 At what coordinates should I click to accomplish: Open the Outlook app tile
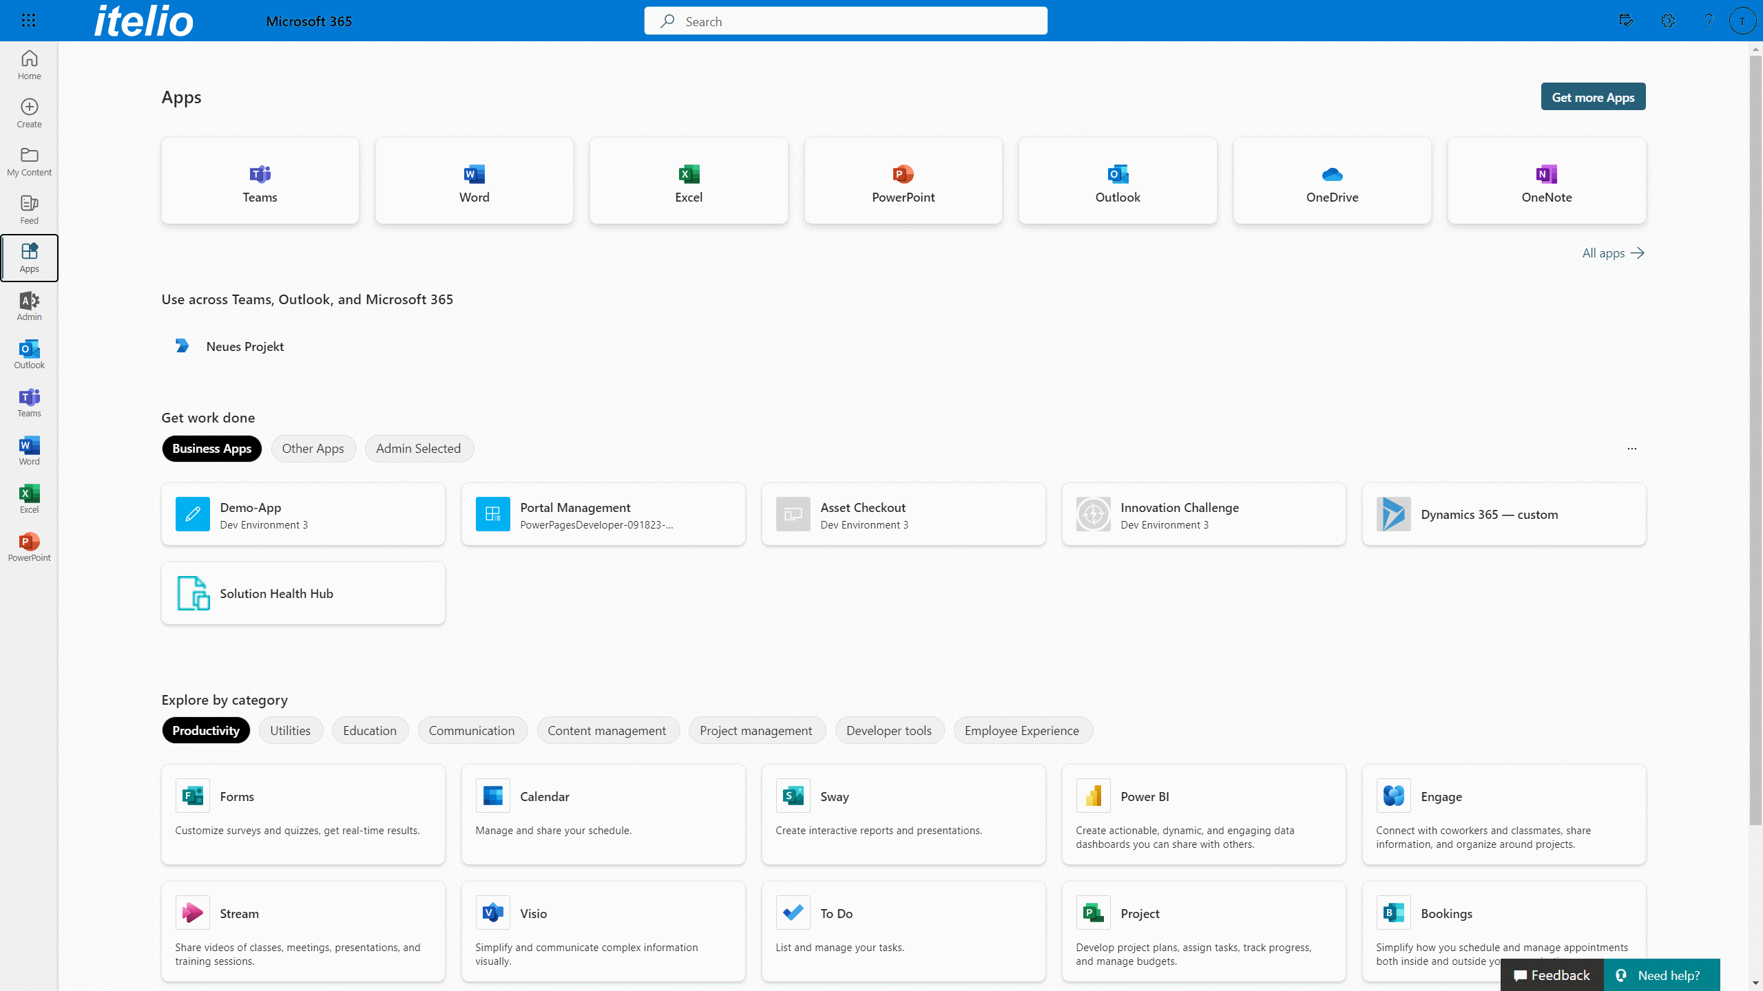coord(1118,180)
